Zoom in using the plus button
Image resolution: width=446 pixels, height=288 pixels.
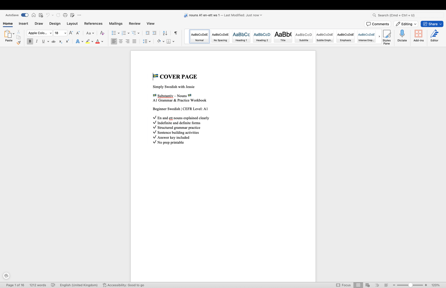426,285
